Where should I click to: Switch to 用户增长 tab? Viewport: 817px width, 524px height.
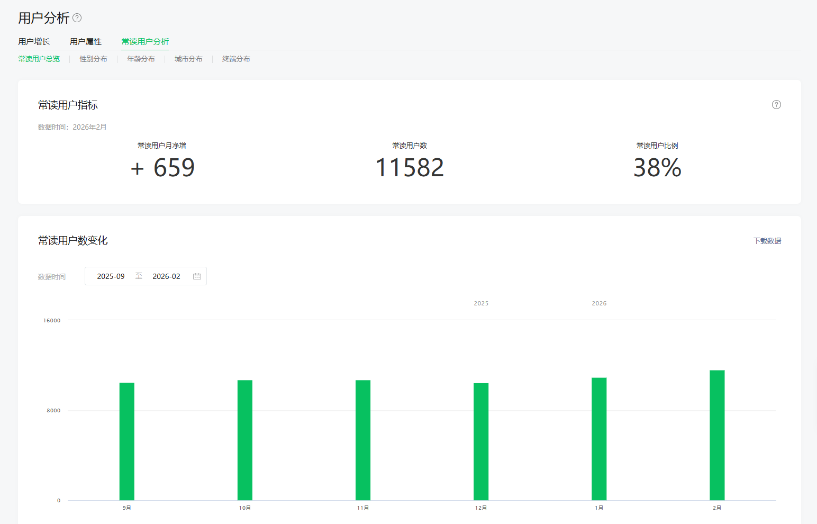pyautogui.click(x=34, y=42)
